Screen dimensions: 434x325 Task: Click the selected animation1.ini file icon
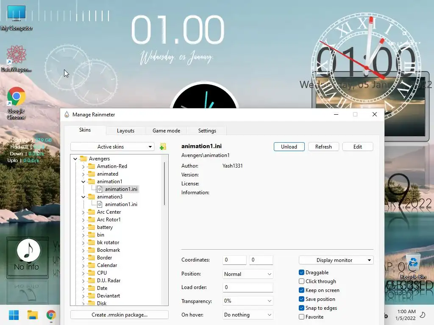pos(100,189)
